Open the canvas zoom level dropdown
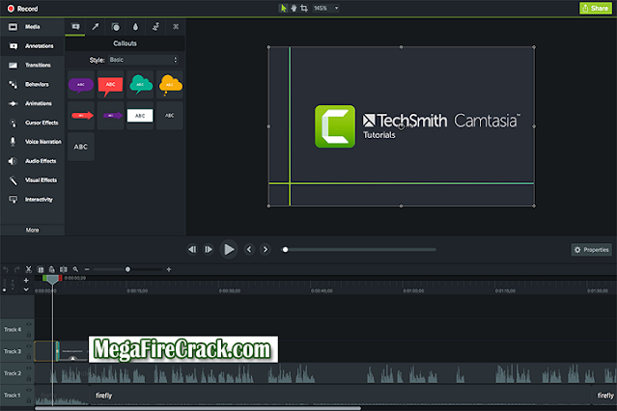The image size is (617, 411). (325, 8)
